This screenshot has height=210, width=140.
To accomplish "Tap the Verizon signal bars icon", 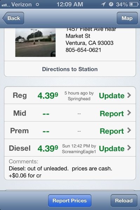I will (6, 5).
